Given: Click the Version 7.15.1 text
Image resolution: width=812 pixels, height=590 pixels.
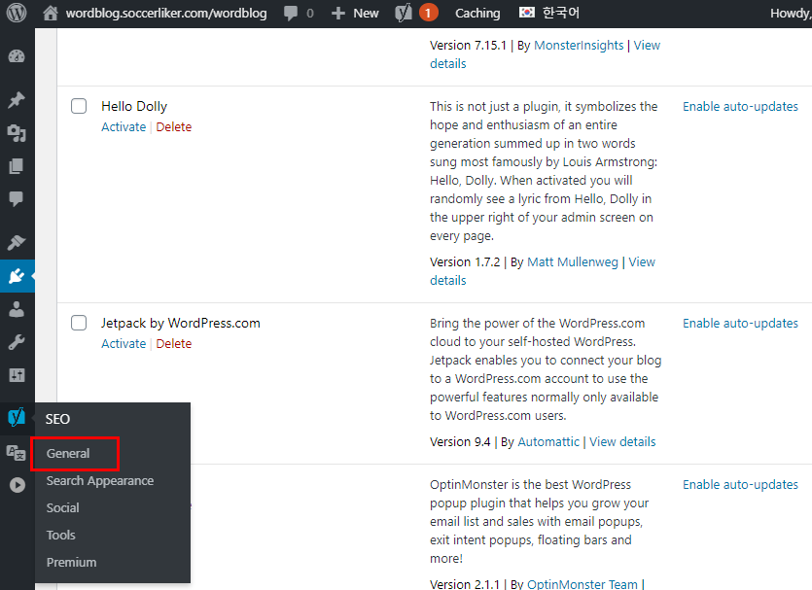Looking at the screenshot, I should [x=468, y=46].
